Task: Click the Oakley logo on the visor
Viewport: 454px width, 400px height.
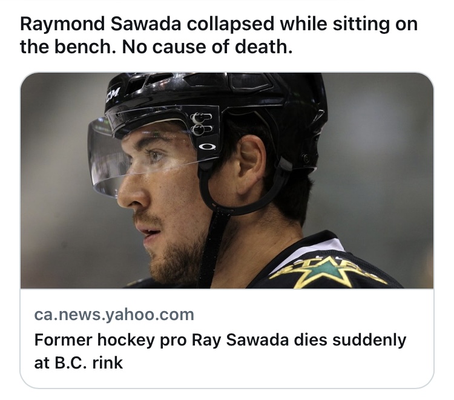Action: [x=207, y=145]
